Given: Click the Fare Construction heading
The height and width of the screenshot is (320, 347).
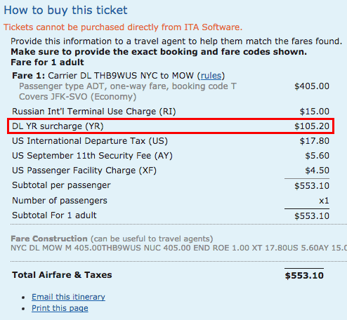Looking at the screenshot, I should (49, 239).
